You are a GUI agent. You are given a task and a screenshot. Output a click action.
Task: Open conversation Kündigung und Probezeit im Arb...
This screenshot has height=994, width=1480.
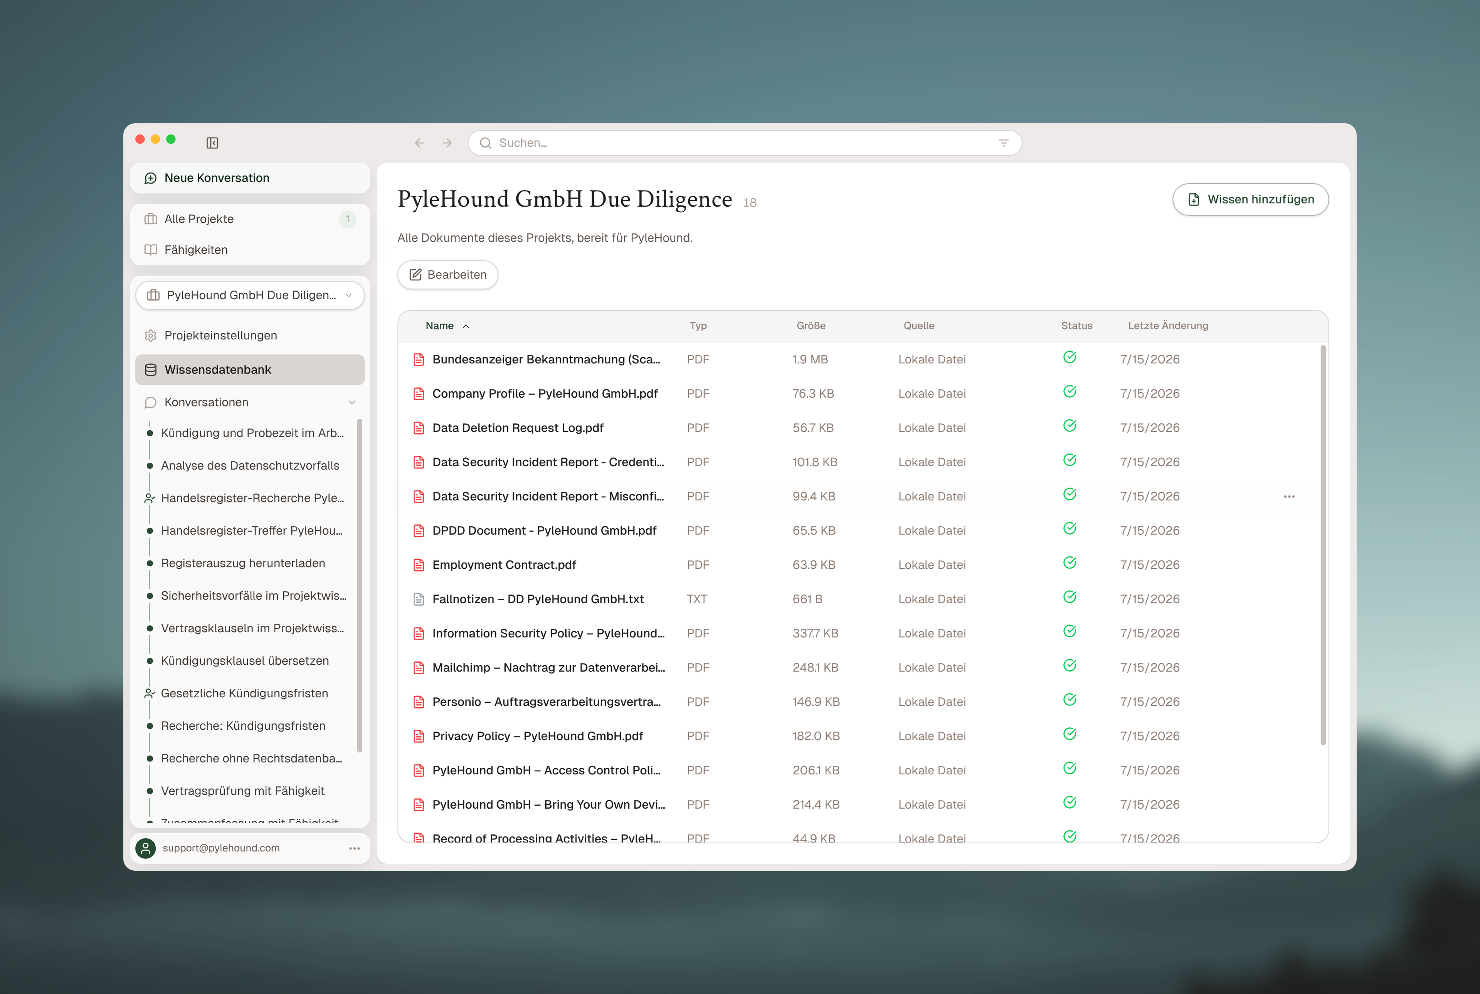point(252,433)
